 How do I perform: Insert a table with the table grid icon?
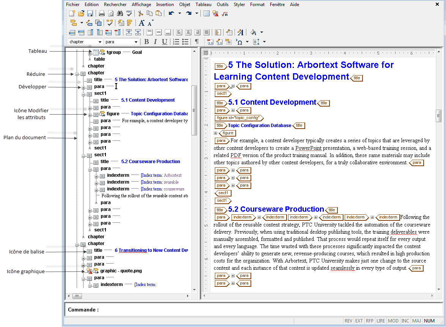coord(206,14)
